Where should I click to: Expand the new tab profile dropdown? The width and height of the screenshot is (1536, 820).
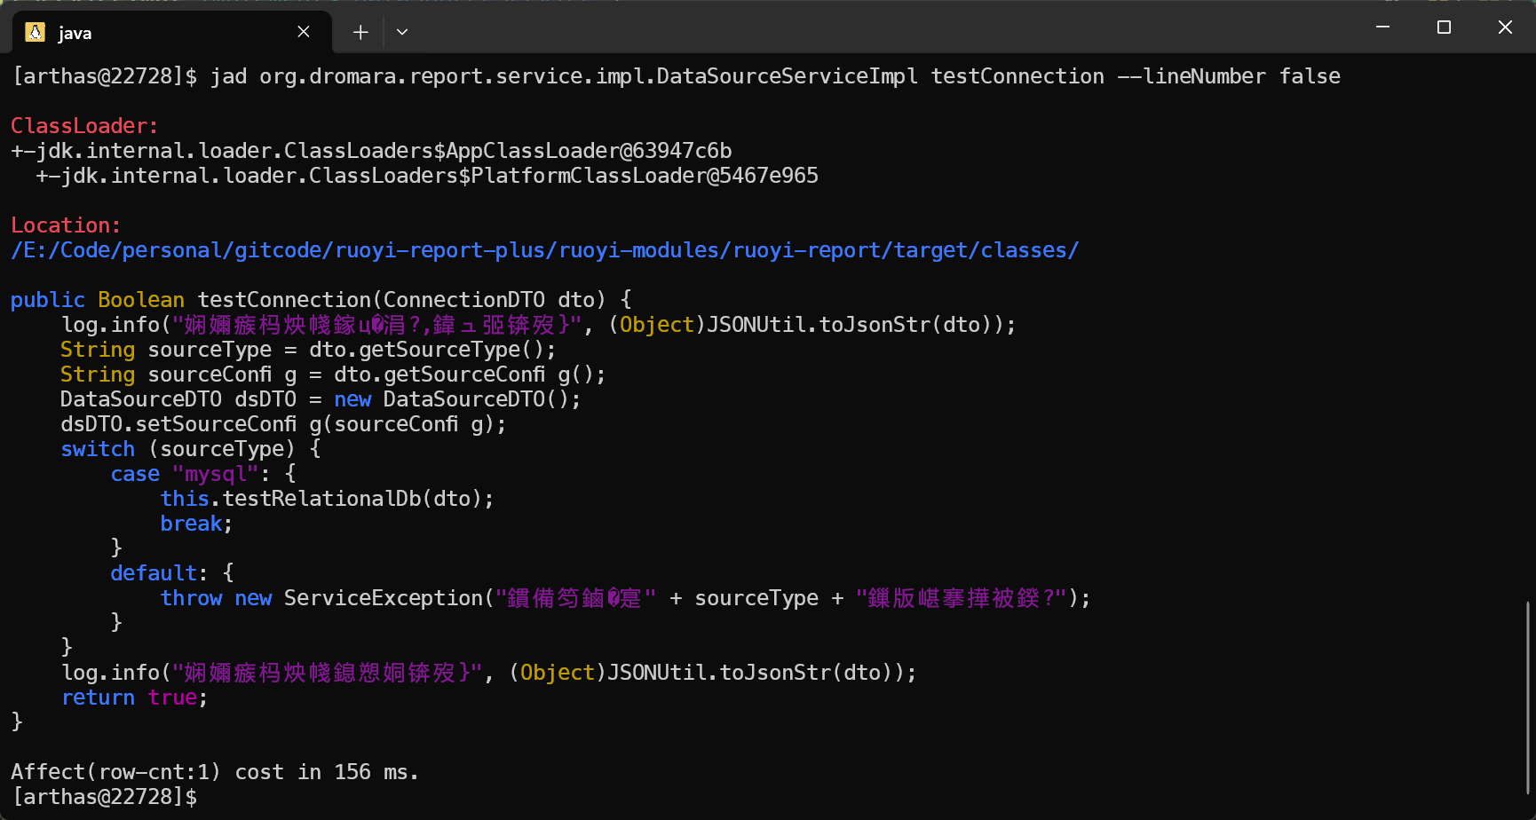pos(402,33)
